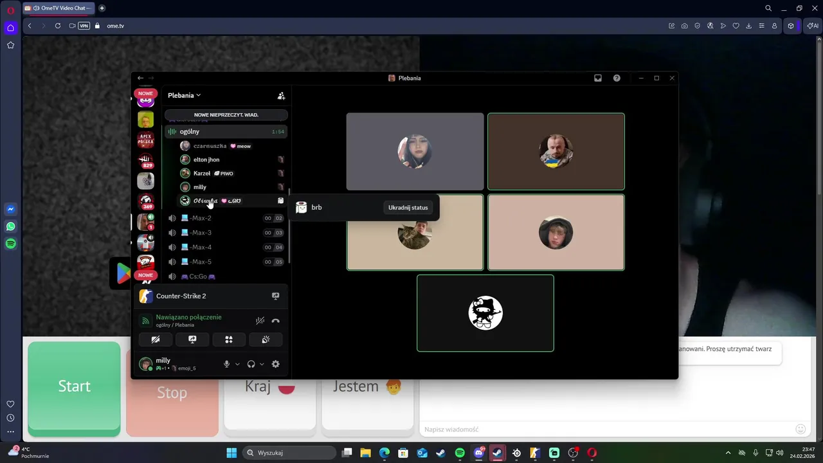823x463 pixels.
Task: Invite people to the Plebania server
Action: [281, 96]
